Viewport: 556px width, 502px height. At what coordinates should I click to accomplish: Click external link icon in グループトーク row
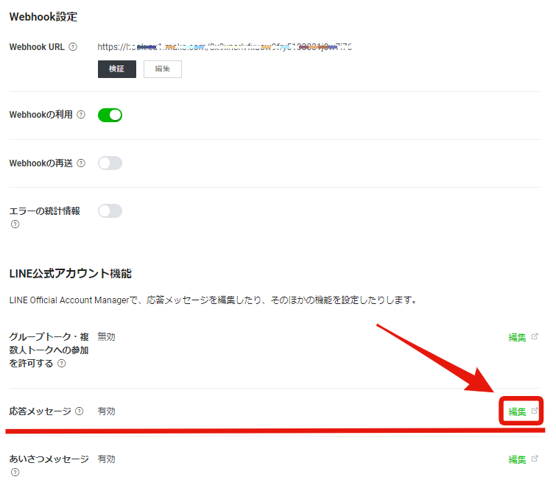tap(535, 336)
